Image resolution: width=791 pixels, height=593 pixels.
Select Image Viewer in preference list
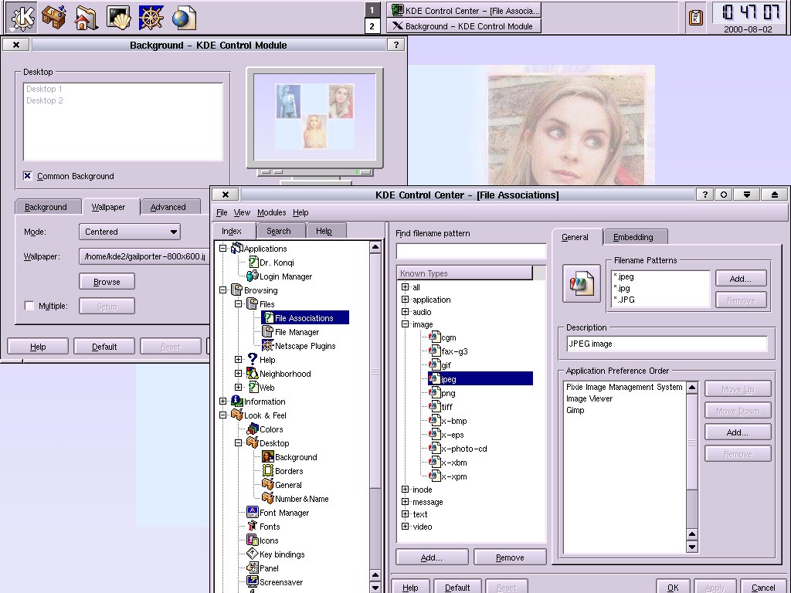(589, 398)
